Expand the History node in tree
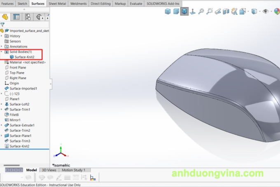The width and height of the screenshot is (280, 187). [2, 36]
